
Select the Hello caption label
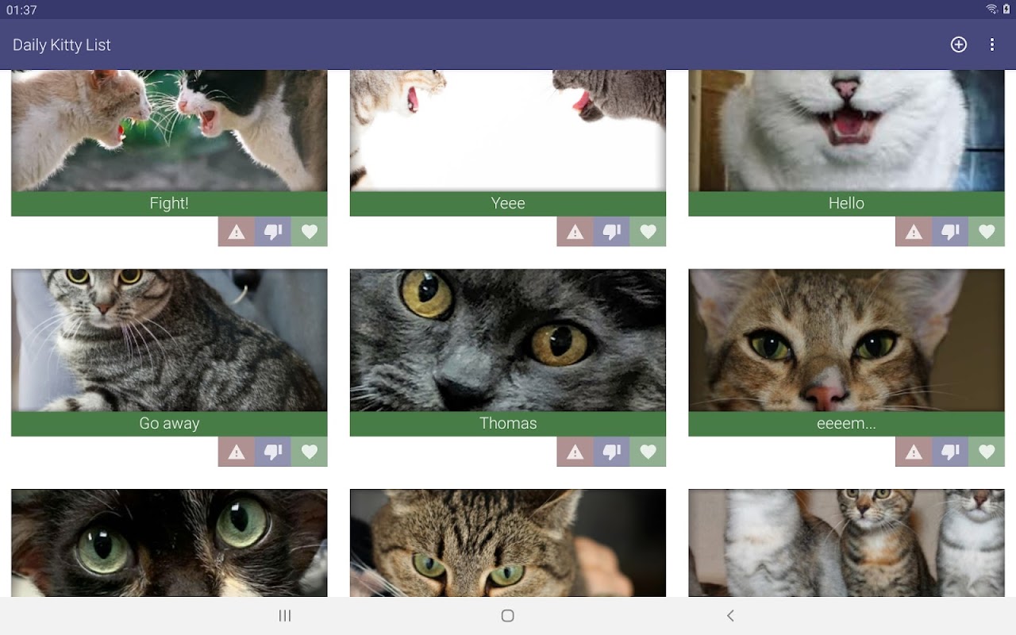tap(846, 203)
